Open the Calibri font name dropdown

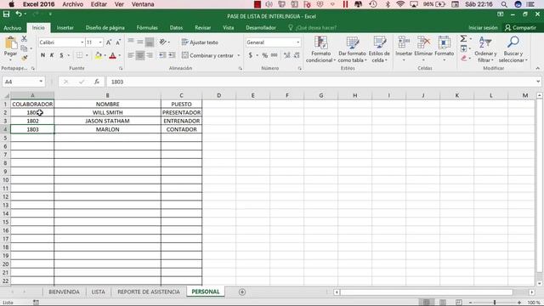(82, 42)
